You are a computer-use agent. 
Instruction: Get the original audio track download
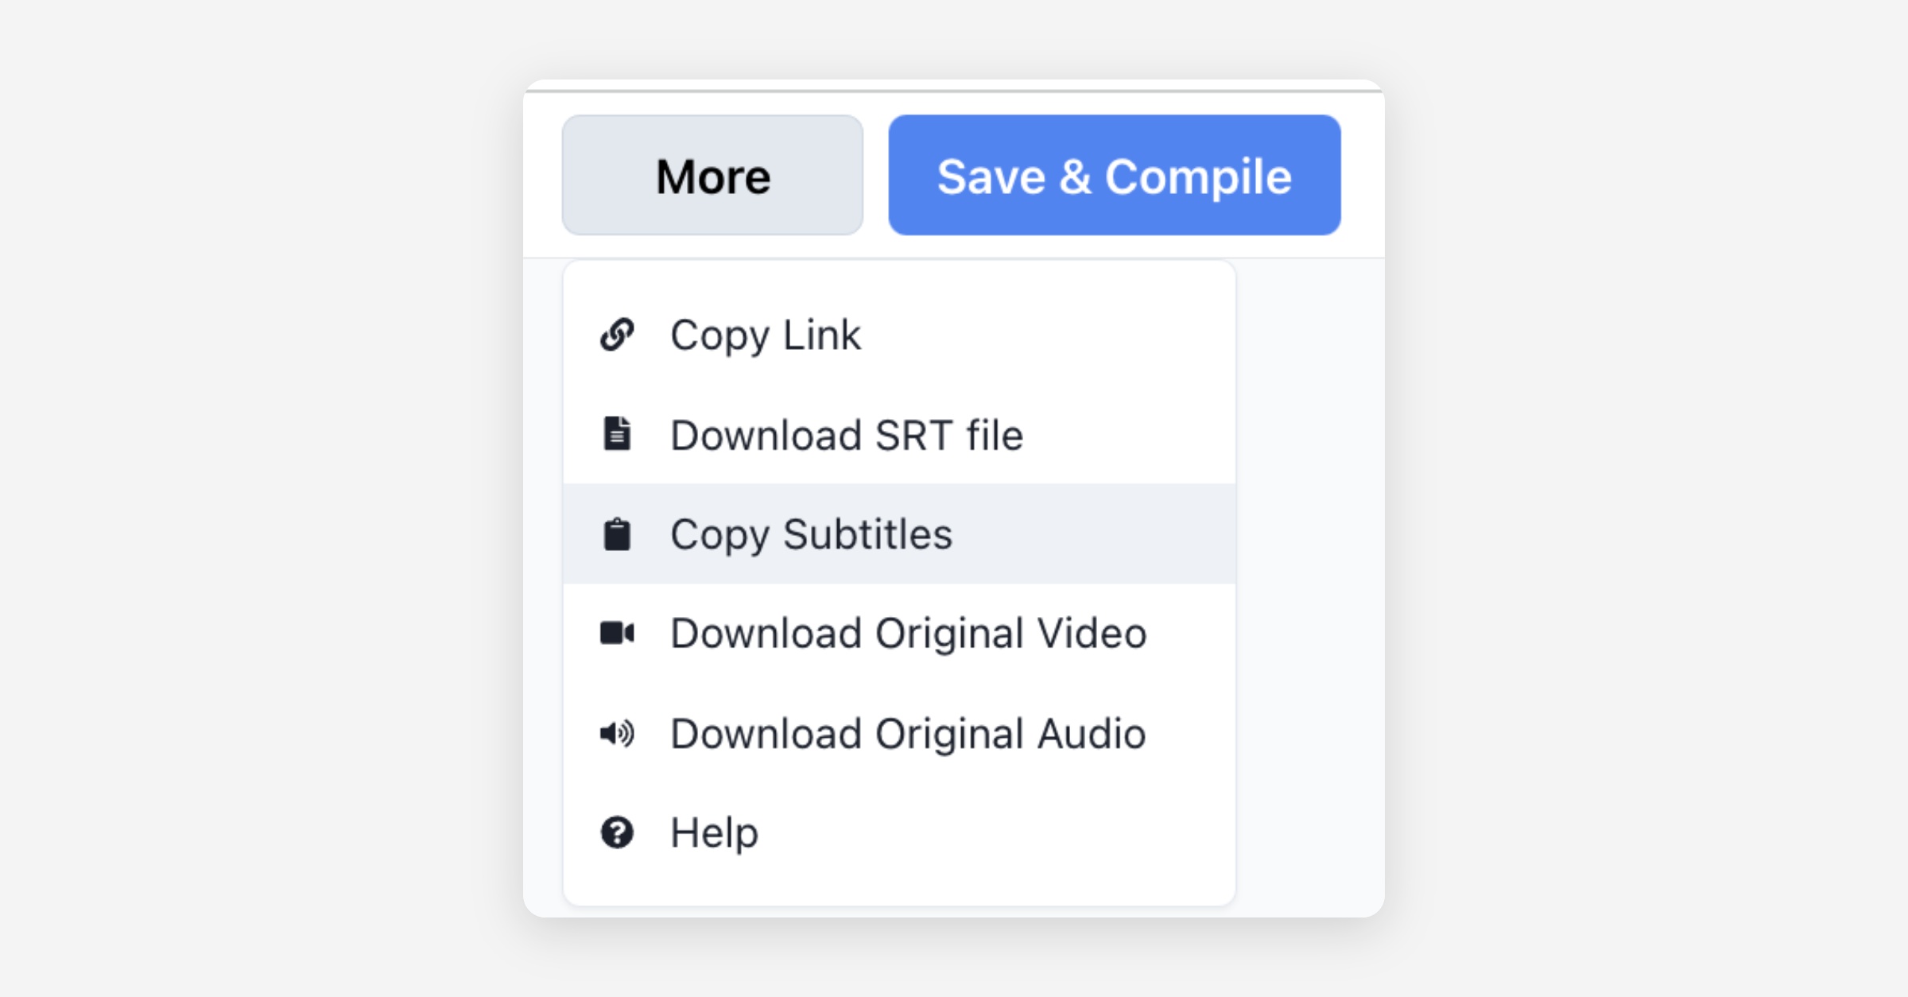pyautogui.click(x=908, y=733)
